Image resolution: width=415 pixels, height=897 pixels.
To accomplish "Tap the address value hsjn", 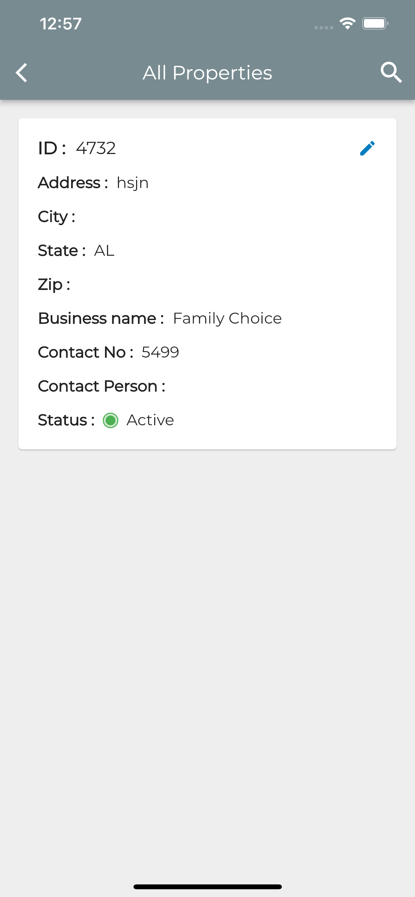I will click(133, 183).
